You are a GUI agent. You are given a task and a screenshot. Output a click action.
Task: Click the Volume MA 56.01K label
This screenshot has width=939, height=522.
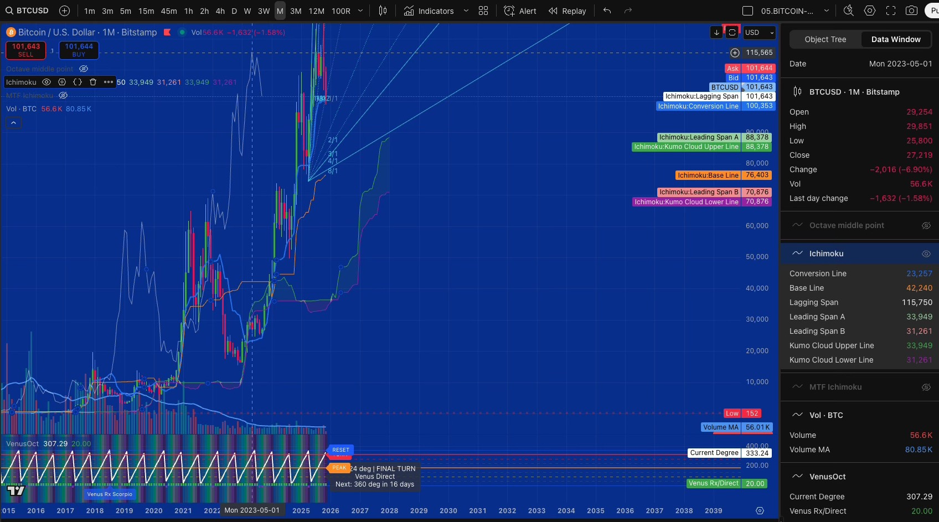(x=737, y=427)
